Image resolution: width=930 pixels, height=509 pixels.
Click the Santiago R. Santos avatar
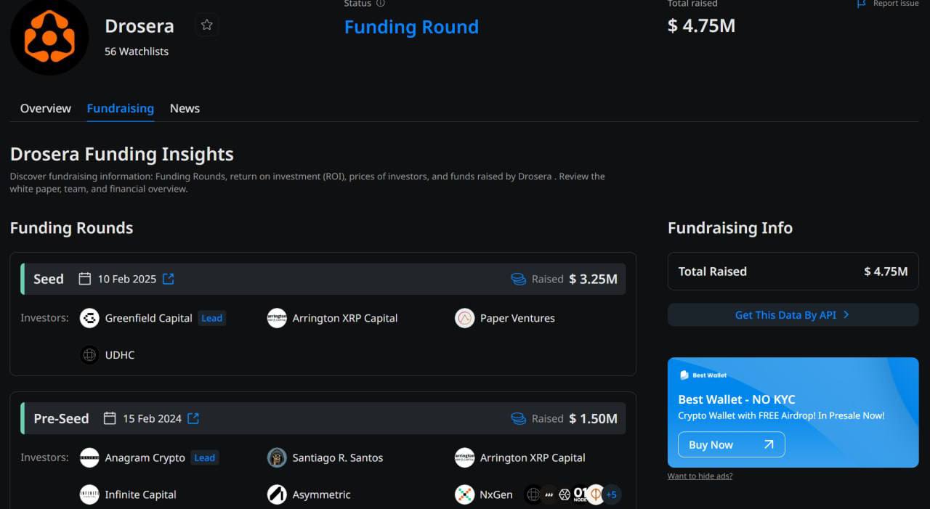tap(277, 457)
